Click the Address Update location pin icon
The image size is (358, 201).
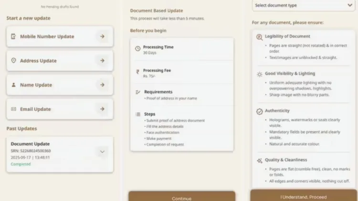click(13, 60)
